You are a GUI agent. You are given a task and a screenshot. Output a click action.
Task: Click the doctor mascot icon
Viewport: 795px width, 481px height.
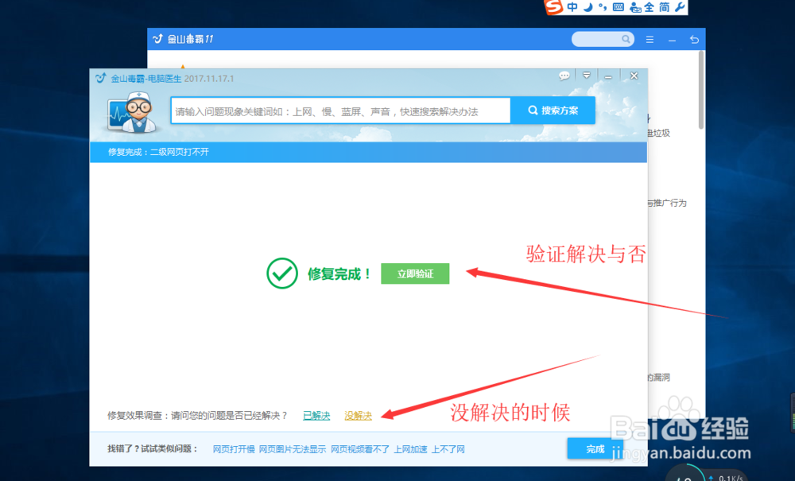coord(131,113)
